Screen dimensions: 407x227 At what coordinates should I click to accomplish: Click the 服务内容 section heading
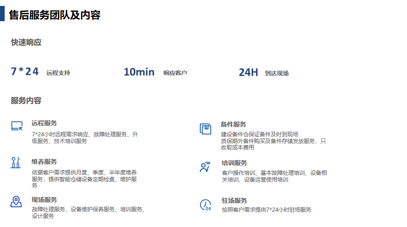pyautogui.click(x=26, y=101)
